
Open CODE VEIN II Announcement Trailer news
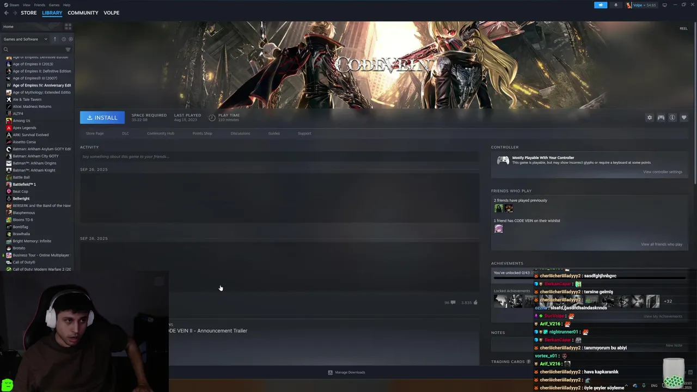[207, 331]
